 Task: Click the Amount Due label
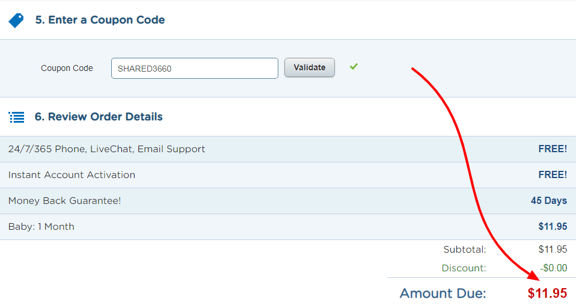443,294
